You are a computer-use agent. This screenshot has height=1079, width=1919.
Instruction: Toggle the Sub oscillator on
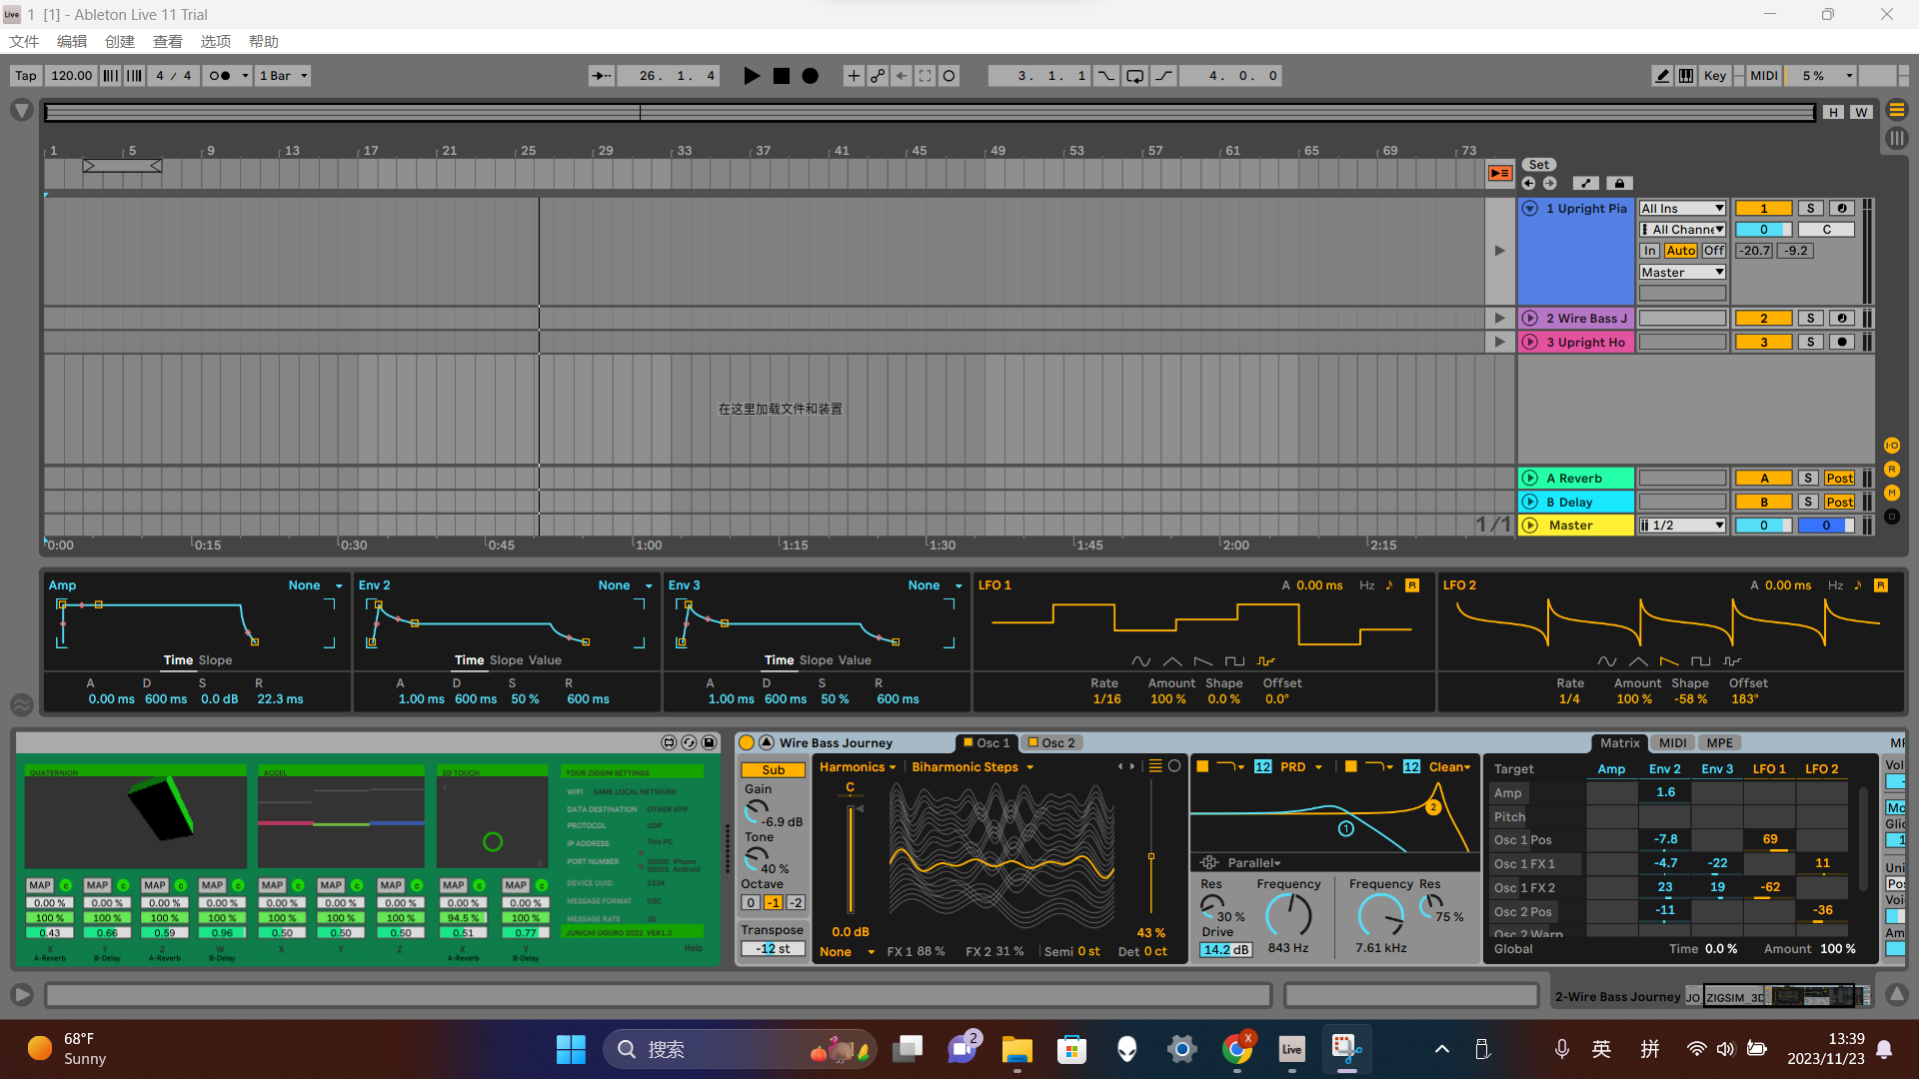(x=773, y=770)
